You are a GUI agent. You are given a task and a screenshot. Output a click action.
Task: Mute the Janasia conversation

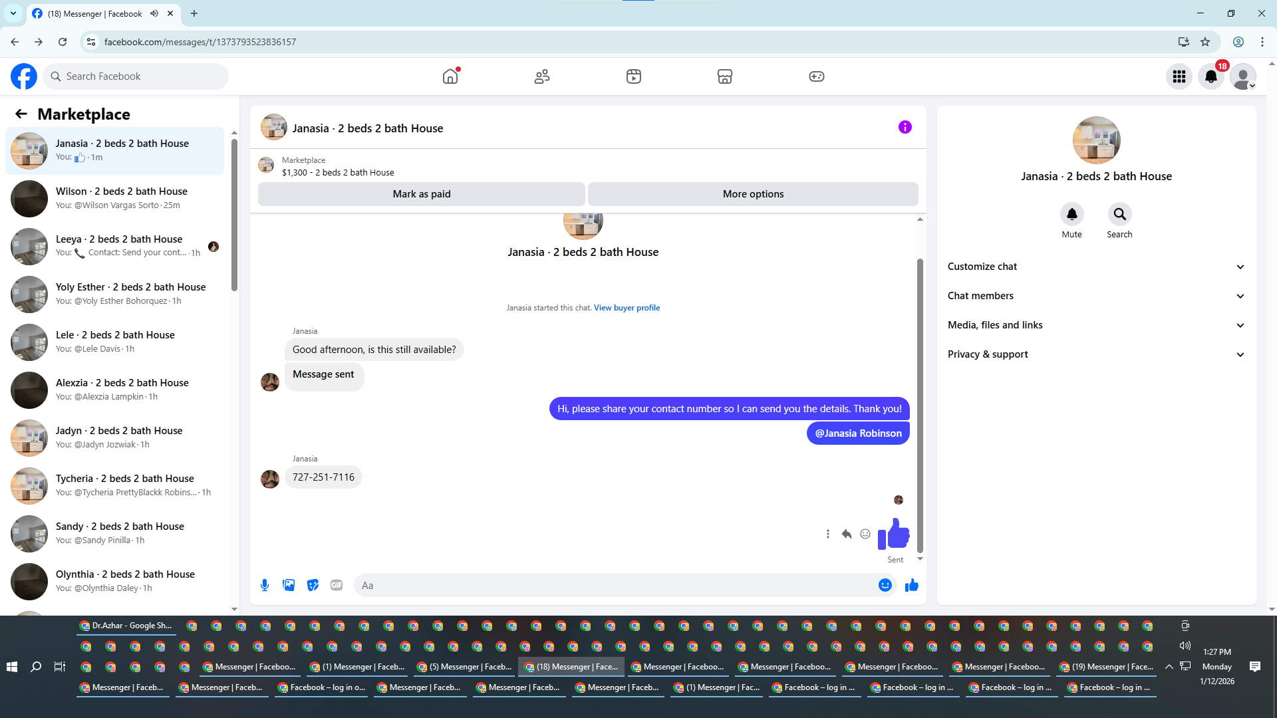pos(1071,215)
